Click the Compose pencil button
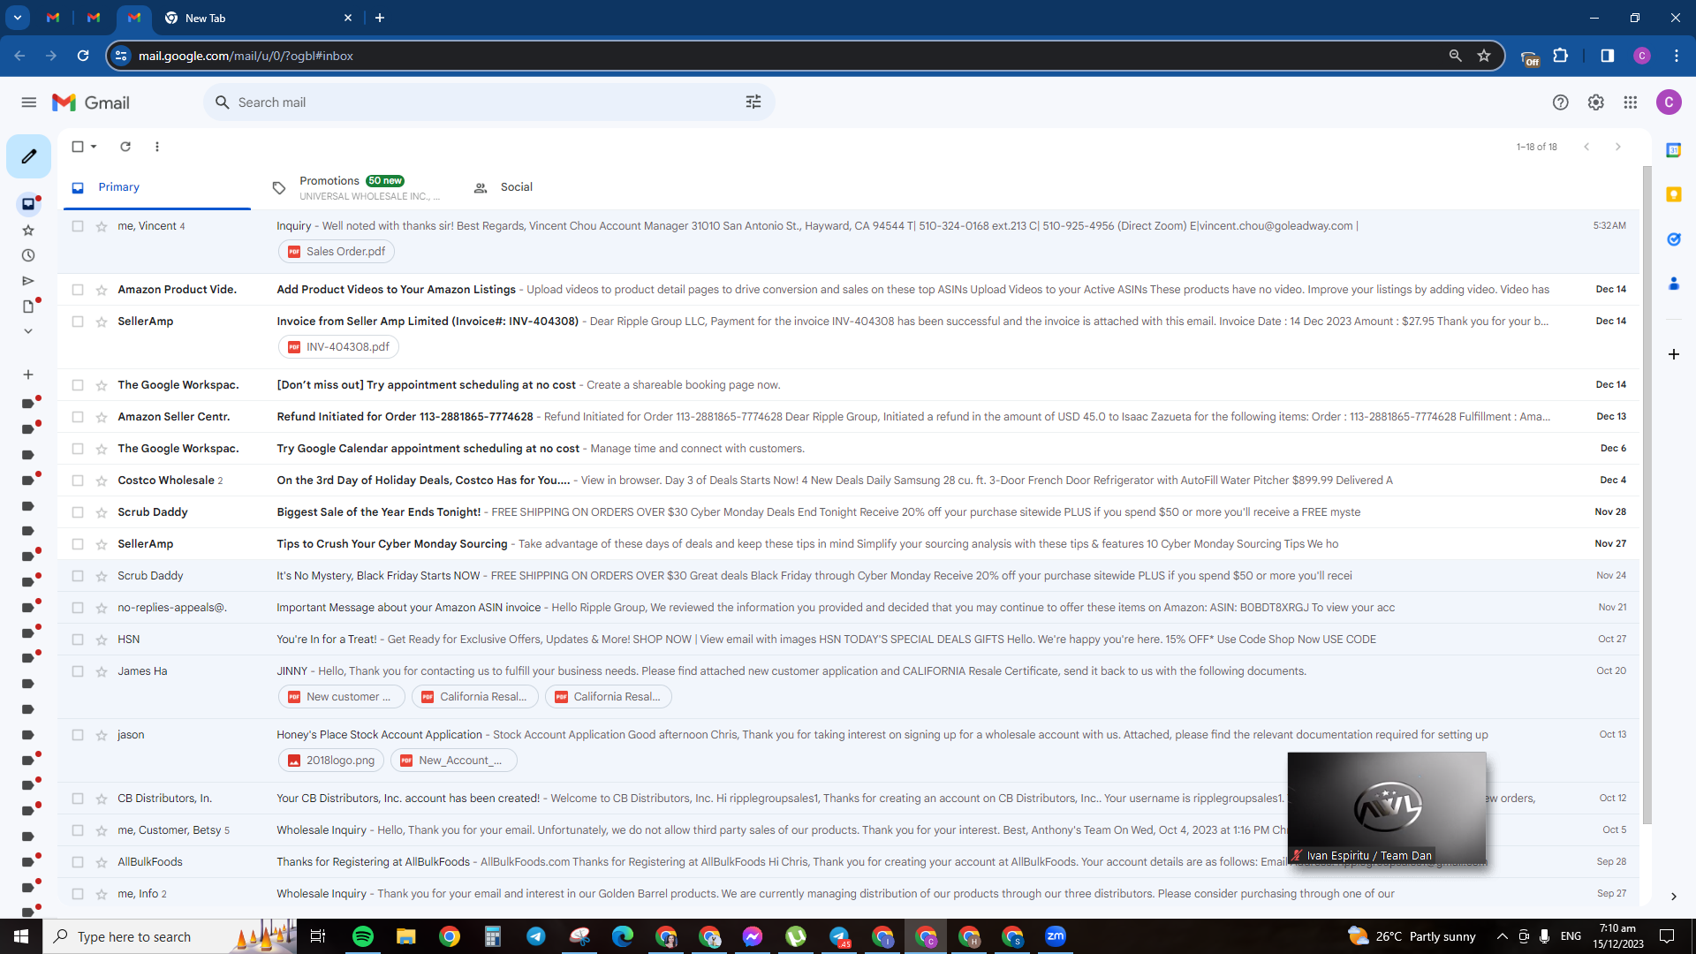Screen dimensions: 1696x954 coord(29,156)
